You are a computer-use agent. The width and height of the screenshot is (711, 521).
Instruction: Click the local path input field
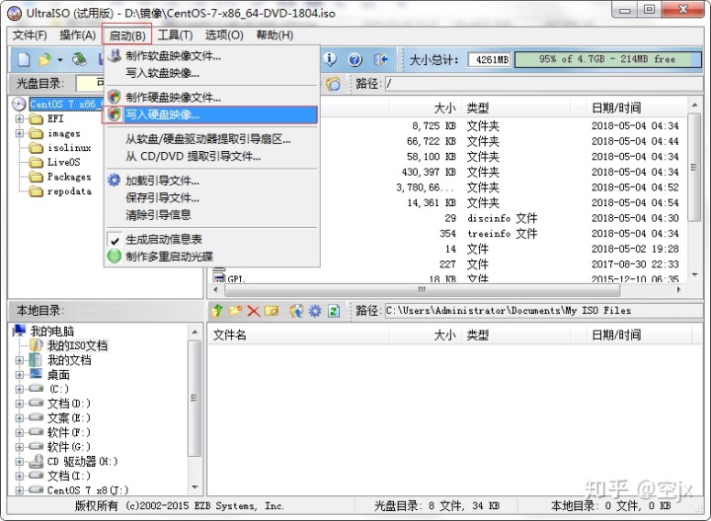point(543,311)
